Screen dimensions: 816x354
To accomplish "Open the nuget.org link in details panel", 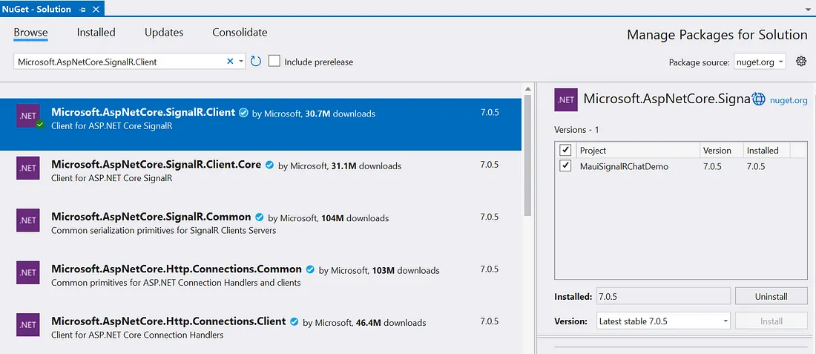I will [789, 100].
